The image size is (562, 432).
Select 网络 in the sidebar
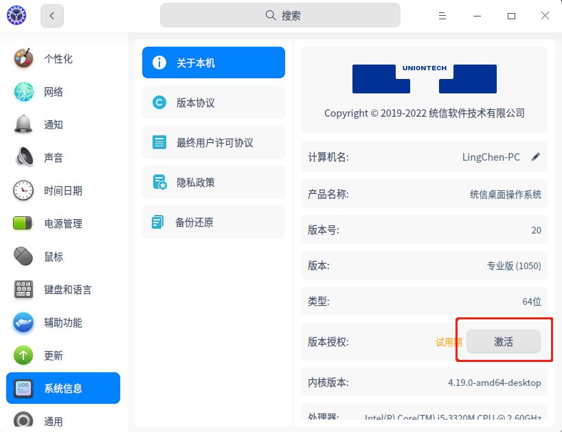click(63, 92)
